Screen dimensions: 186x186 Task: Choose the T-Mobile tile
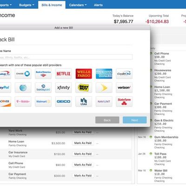coord(23,101)
